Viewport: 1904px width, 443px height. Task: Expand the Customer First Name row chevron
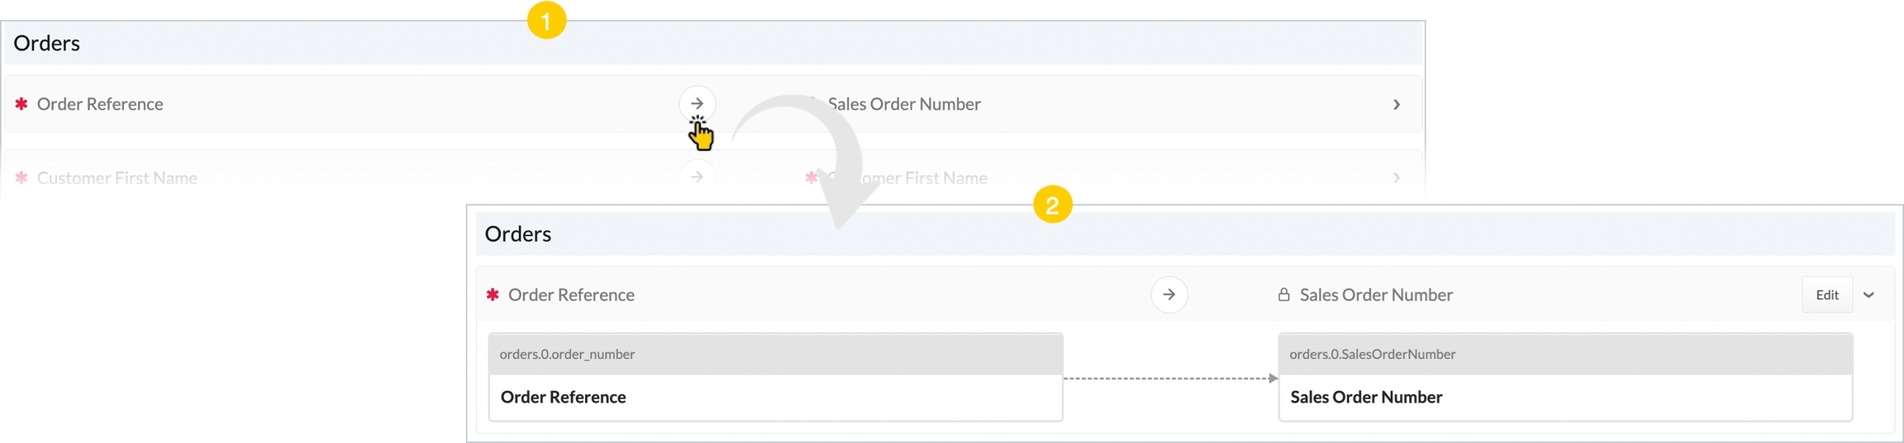[1396, 178]
